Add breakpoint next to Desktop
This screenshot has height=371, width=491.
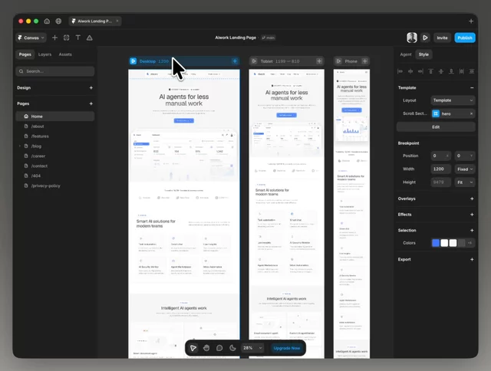pyautogui.click(x=235, y=61)
